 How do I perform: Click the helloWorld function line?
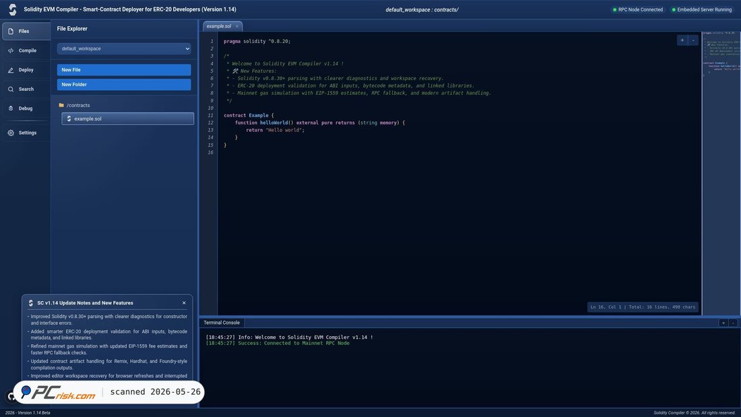[x=320, y=123]
